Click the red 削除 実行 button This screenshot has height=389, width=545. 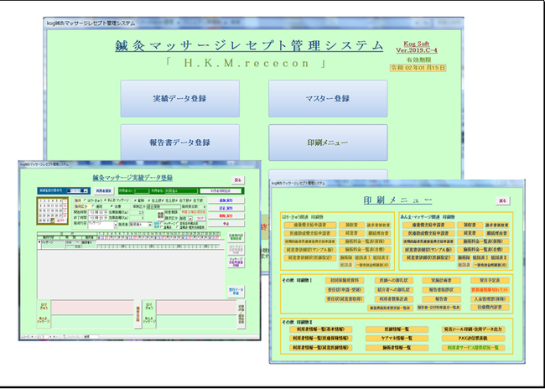pos(226,216)
